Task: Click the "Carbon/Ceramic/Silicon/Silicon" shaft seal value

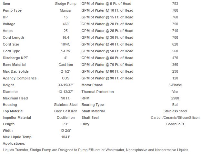Action: point(175,118)
